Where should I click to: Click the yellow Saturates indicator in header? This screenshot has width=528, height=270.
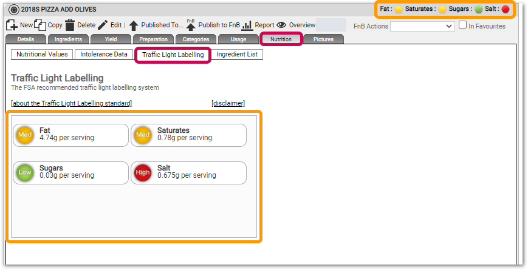pos(442,10)
